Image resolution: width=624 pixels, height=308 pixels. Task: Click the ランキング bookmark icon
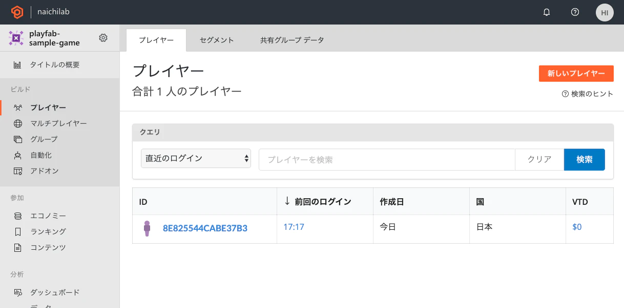(18, 232)
